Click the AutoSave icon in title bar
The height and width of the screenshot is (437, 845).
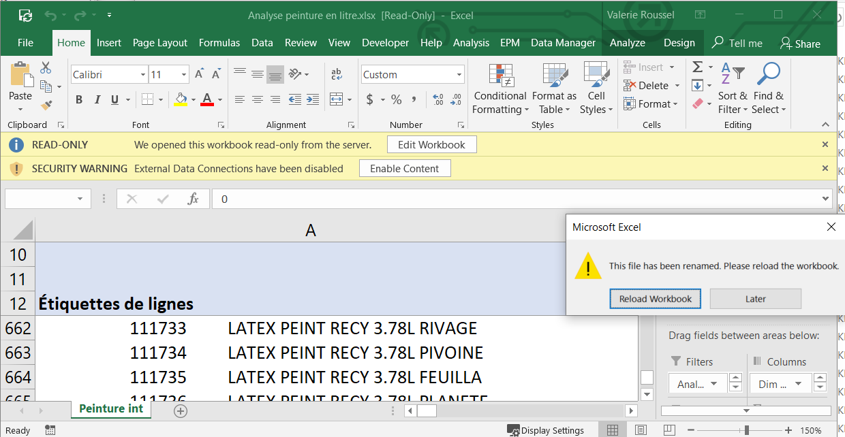point(25,15)
